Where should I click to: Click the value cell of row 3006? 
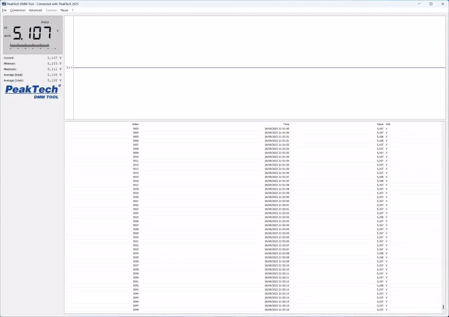point(380,141)
